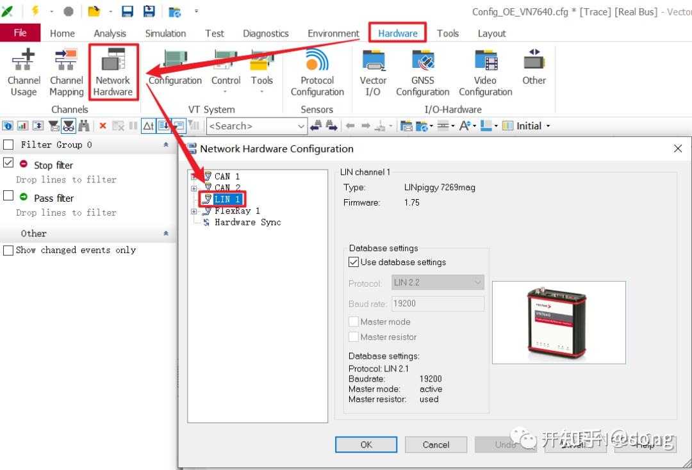Image resolution: width=692 pixels, height=470 pixels.
Task: Expand the CAN 1 tree node
Action: tap(194, 177)
